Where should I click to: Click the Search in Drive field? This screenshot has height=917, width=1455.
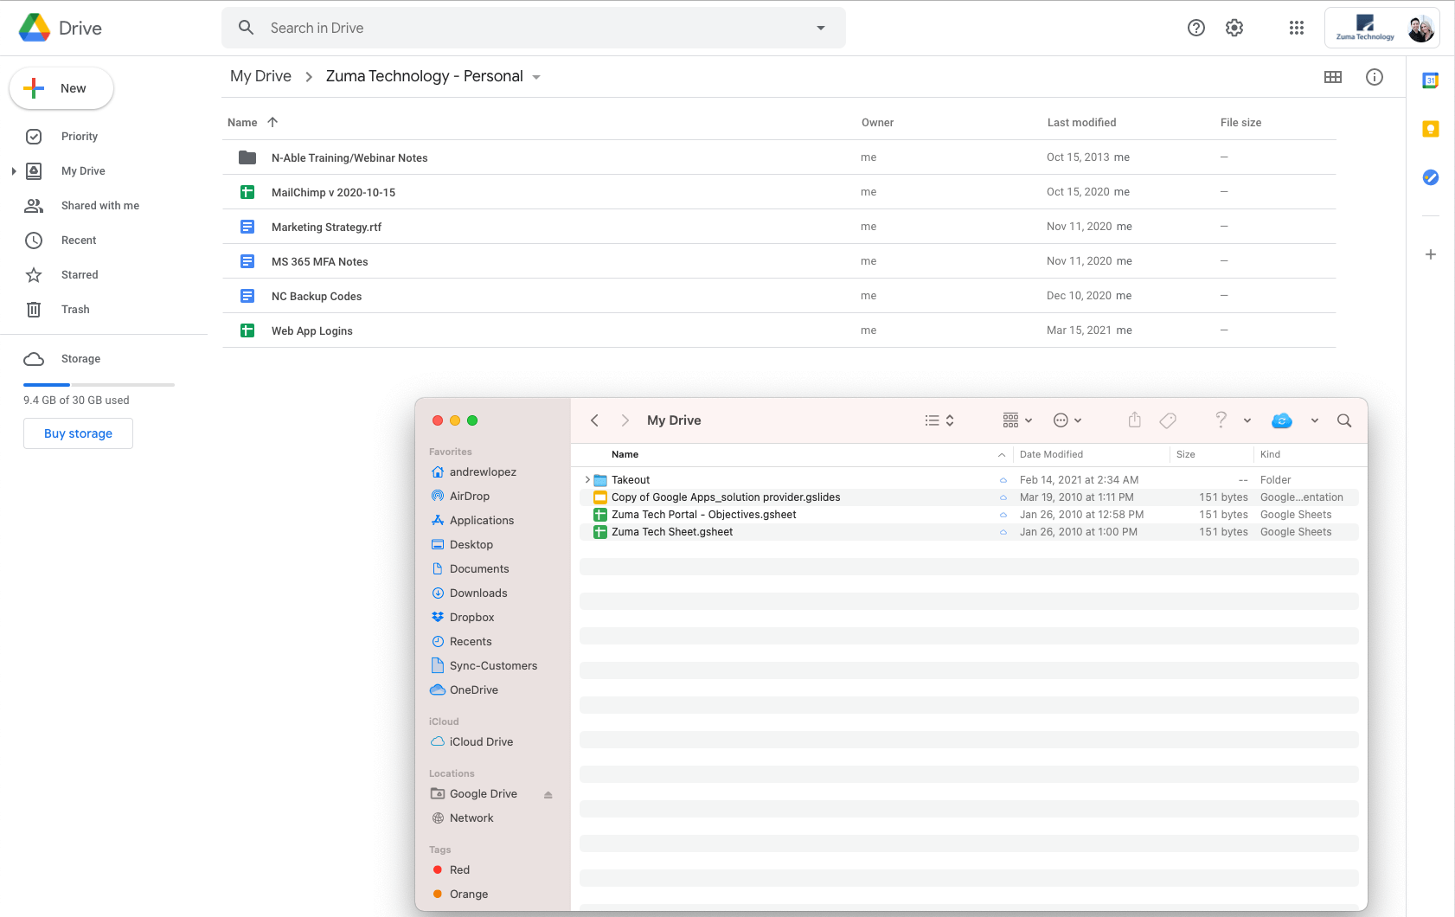pos(534,28)
